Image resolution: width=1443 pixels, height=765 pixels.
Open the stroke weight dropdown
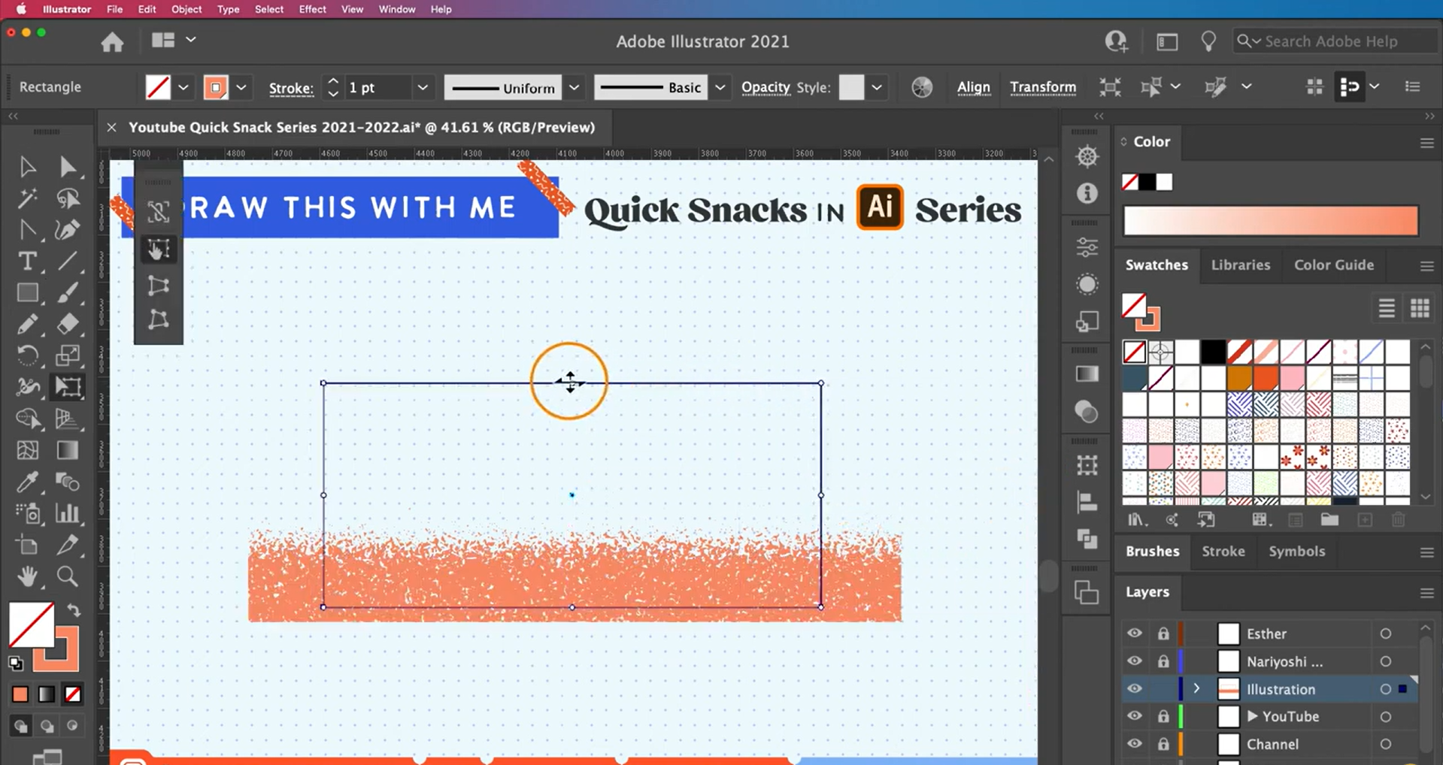click(x=423, y=87)
